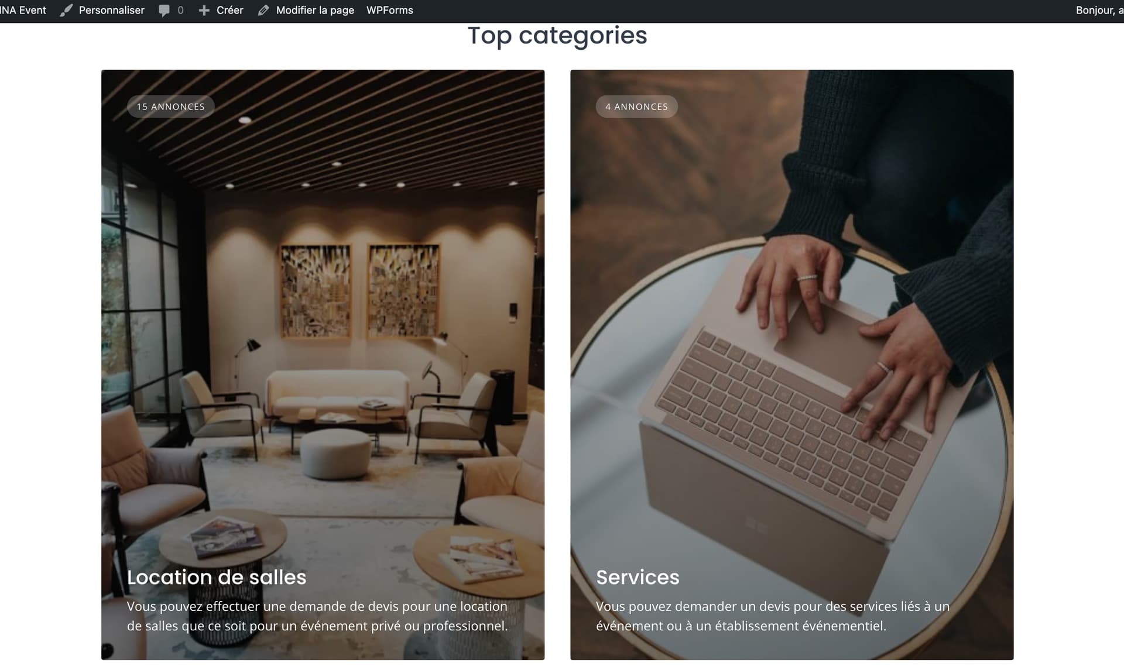Click the Location de salles description text
This screenshot has width=1124, height=666.
pos(317,616)
